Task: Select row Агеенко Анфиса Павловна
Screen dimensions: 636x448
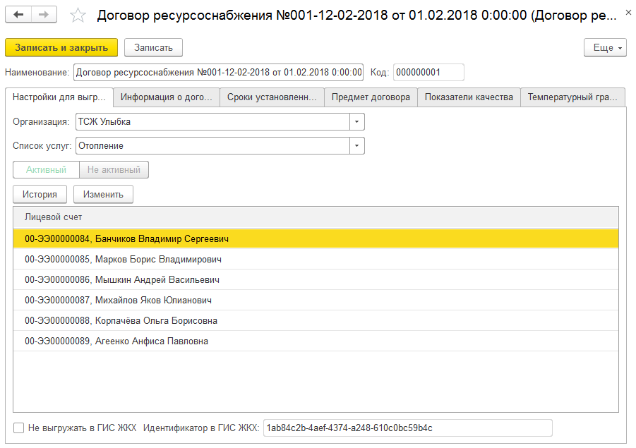Action: click(x=316, y=341)
